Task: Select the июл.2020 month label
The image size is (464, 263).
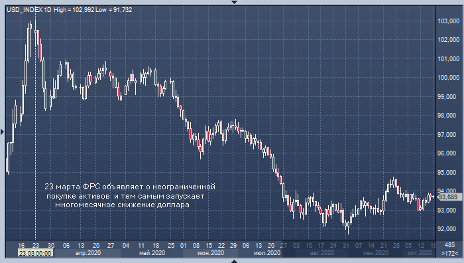Action: tap(267, 253)
